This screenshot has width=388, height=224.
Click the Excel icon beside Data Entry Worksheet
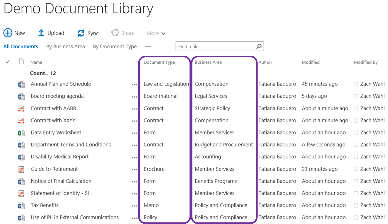click(21, 132)
